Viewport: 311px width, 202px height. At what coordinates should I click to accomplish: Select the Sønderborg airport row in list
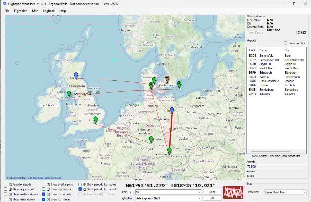click(x=276, y=90)
